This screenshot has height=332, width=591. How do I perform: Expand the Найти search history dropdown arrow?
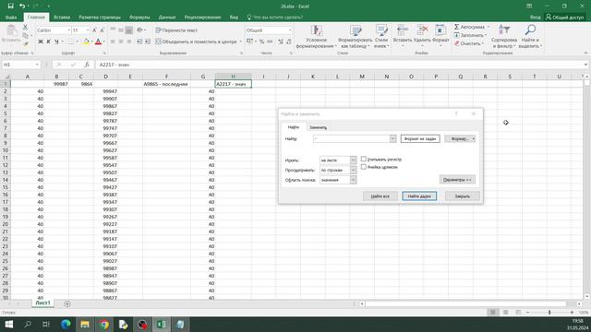click(x=392, y=139)
